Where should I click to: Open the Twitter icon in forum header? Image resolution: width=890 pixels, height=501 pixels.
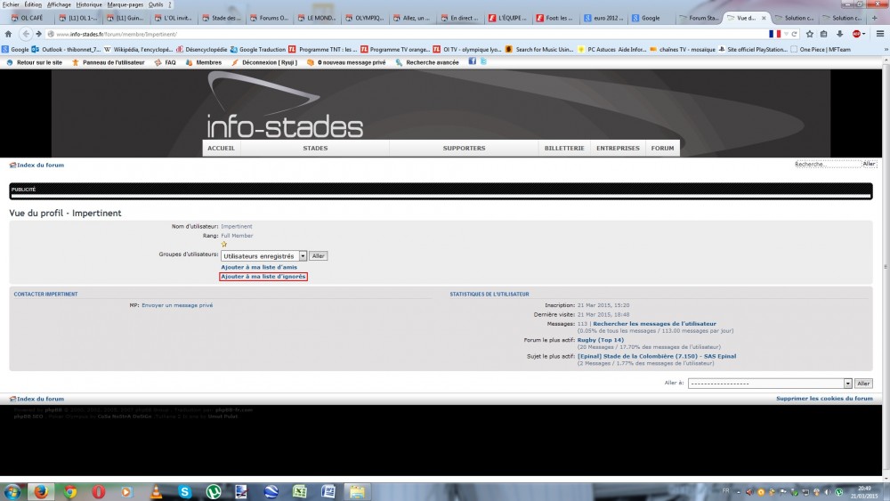point(483,61)
